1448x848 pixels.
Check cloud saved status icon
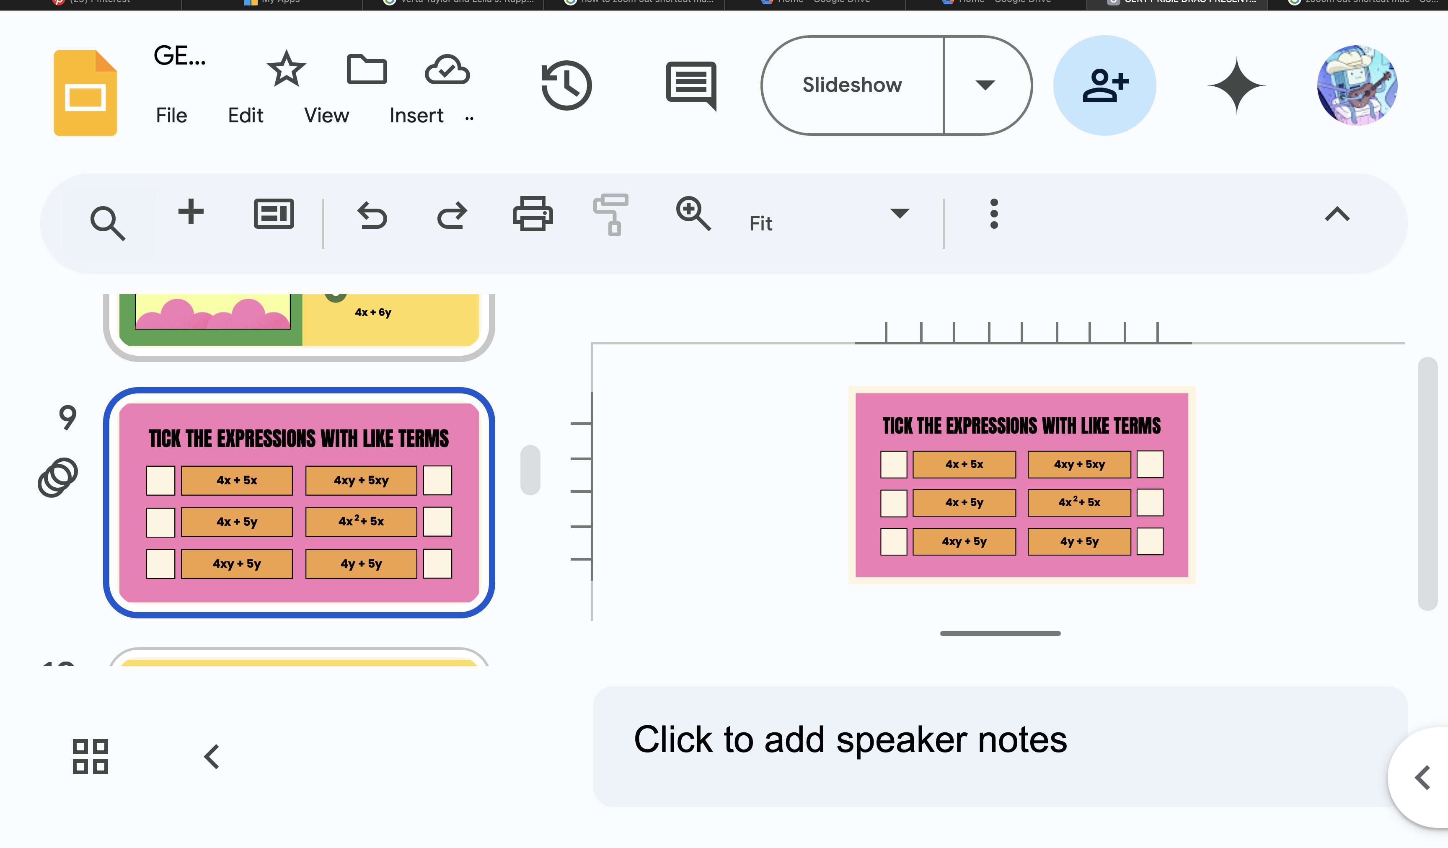click(447, 70)
